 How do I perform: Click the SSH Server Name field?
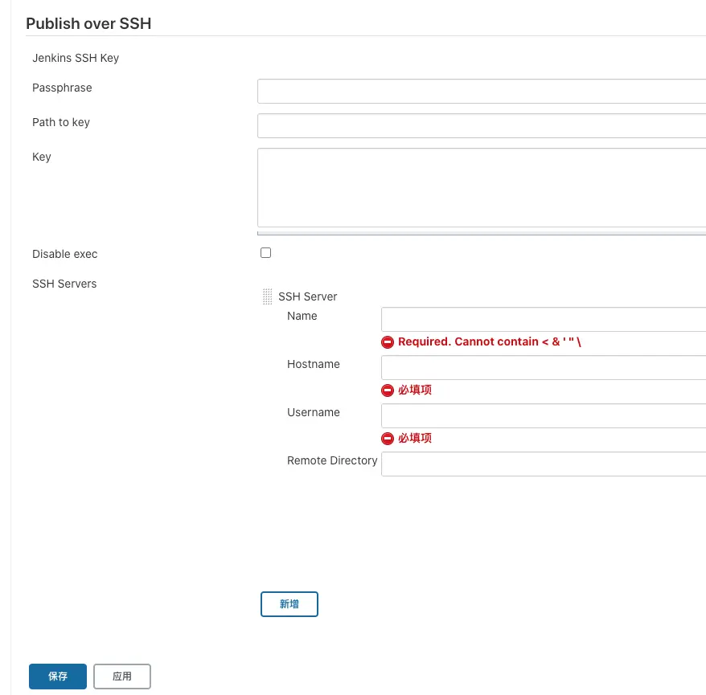click(x=544, y=320)
